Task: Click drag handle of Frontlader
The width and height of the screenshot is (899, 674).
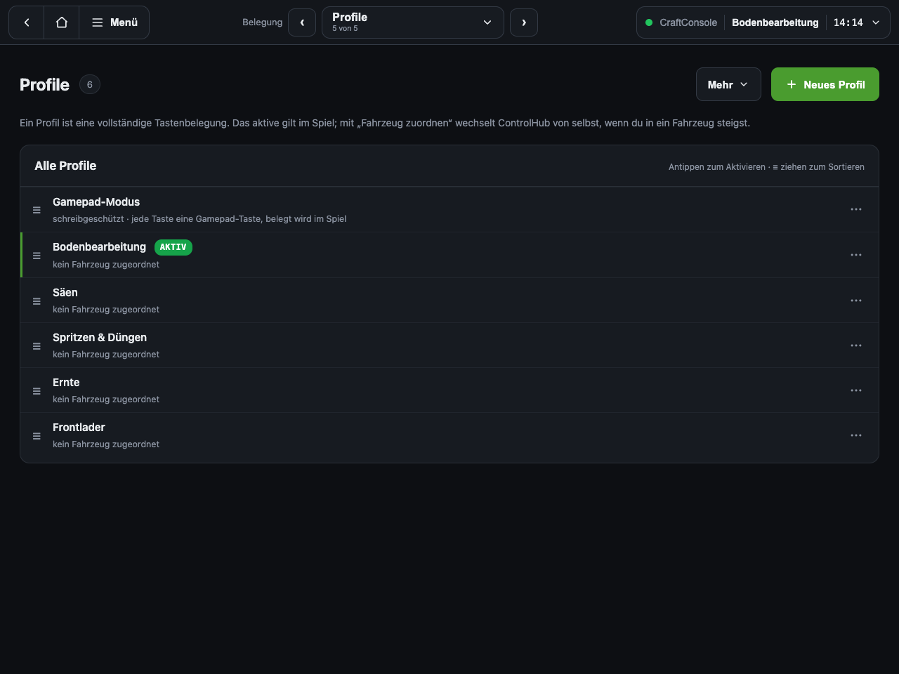Action: tap(37, 436)
